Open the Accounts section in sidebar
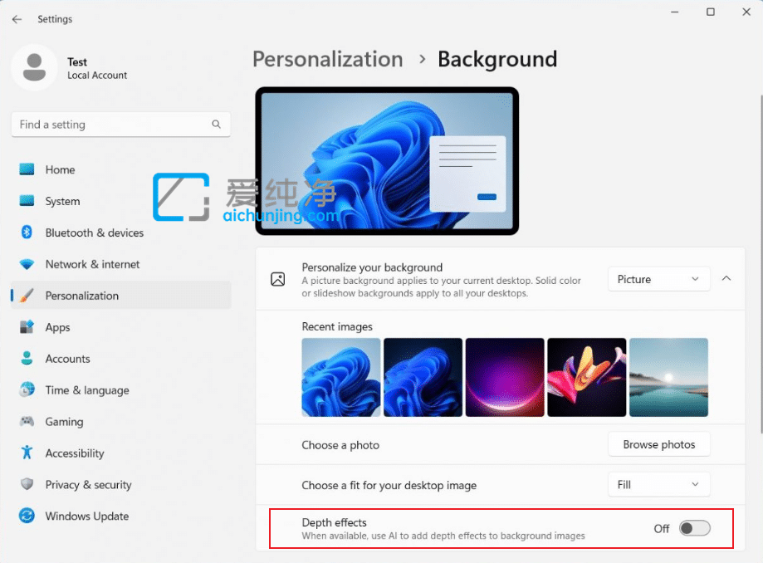This screenshot has width=763, height=563. tap(67, 359)
